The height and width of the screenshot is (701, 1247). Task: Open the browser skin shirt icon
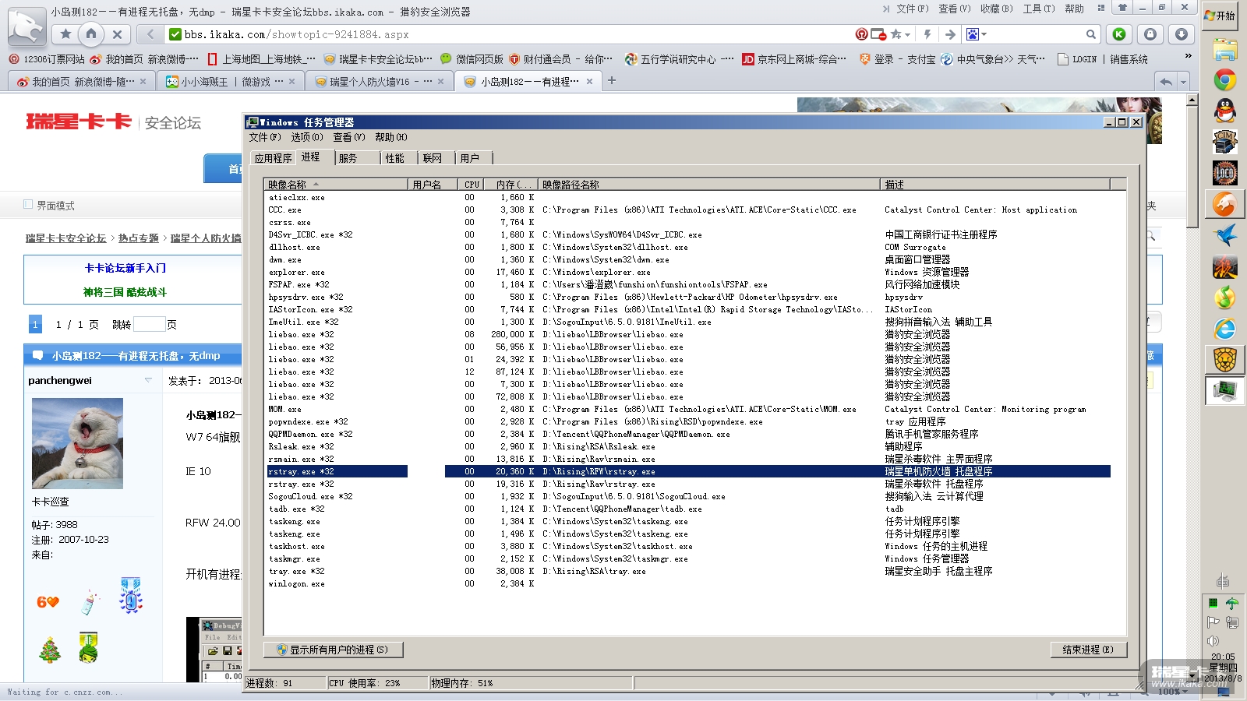coord(1122,8)
